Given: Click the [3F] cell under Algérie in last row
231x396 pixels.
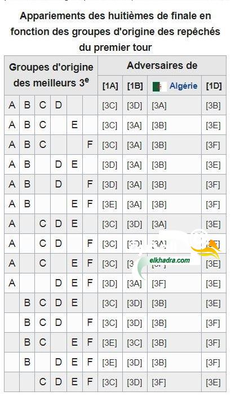Looking at the screenshot, I should (159, 382).
